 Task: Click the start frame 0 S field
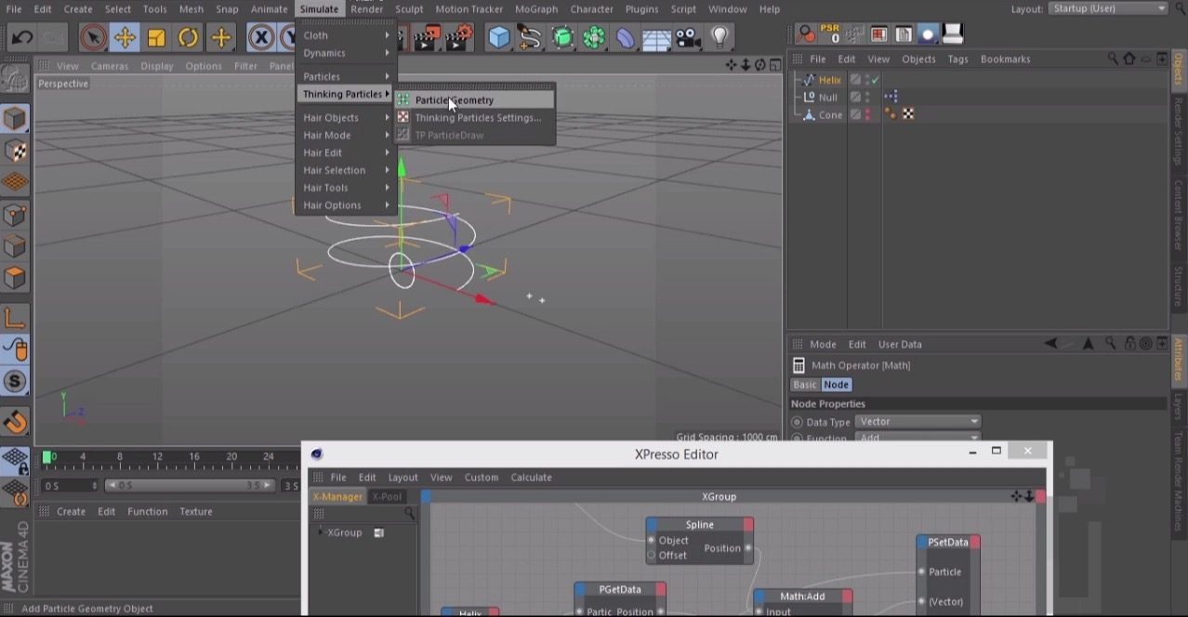pos(70,485)
